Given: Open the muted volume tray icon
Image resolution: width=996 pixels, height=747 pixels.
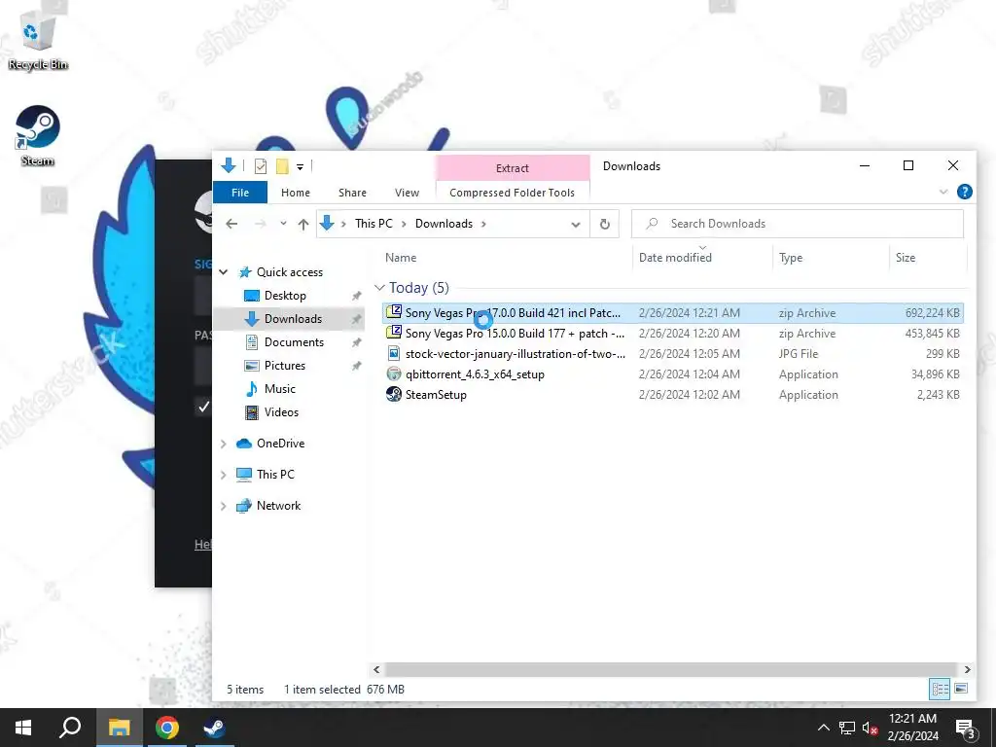Looking at the screenshot, I should (x=871, y=728).
